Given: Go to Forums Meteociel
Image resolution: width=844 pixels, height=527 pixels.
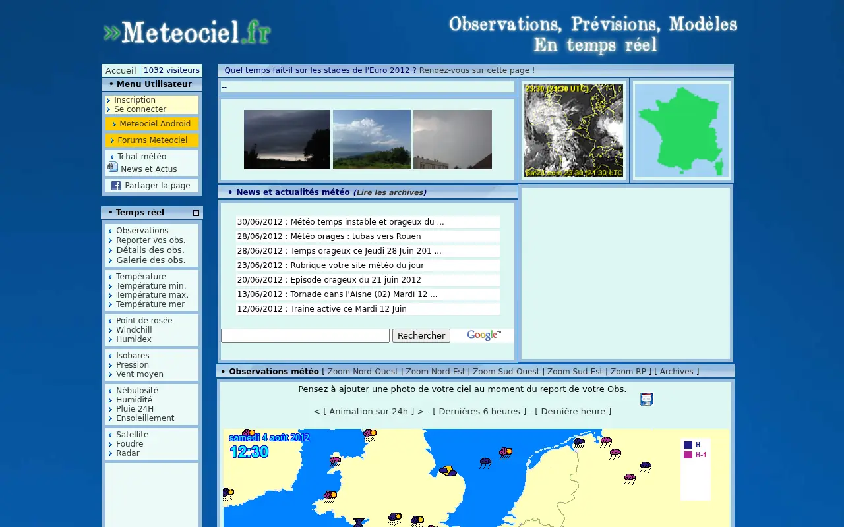Looking at the screenshot, I should (x=152, y=140).
